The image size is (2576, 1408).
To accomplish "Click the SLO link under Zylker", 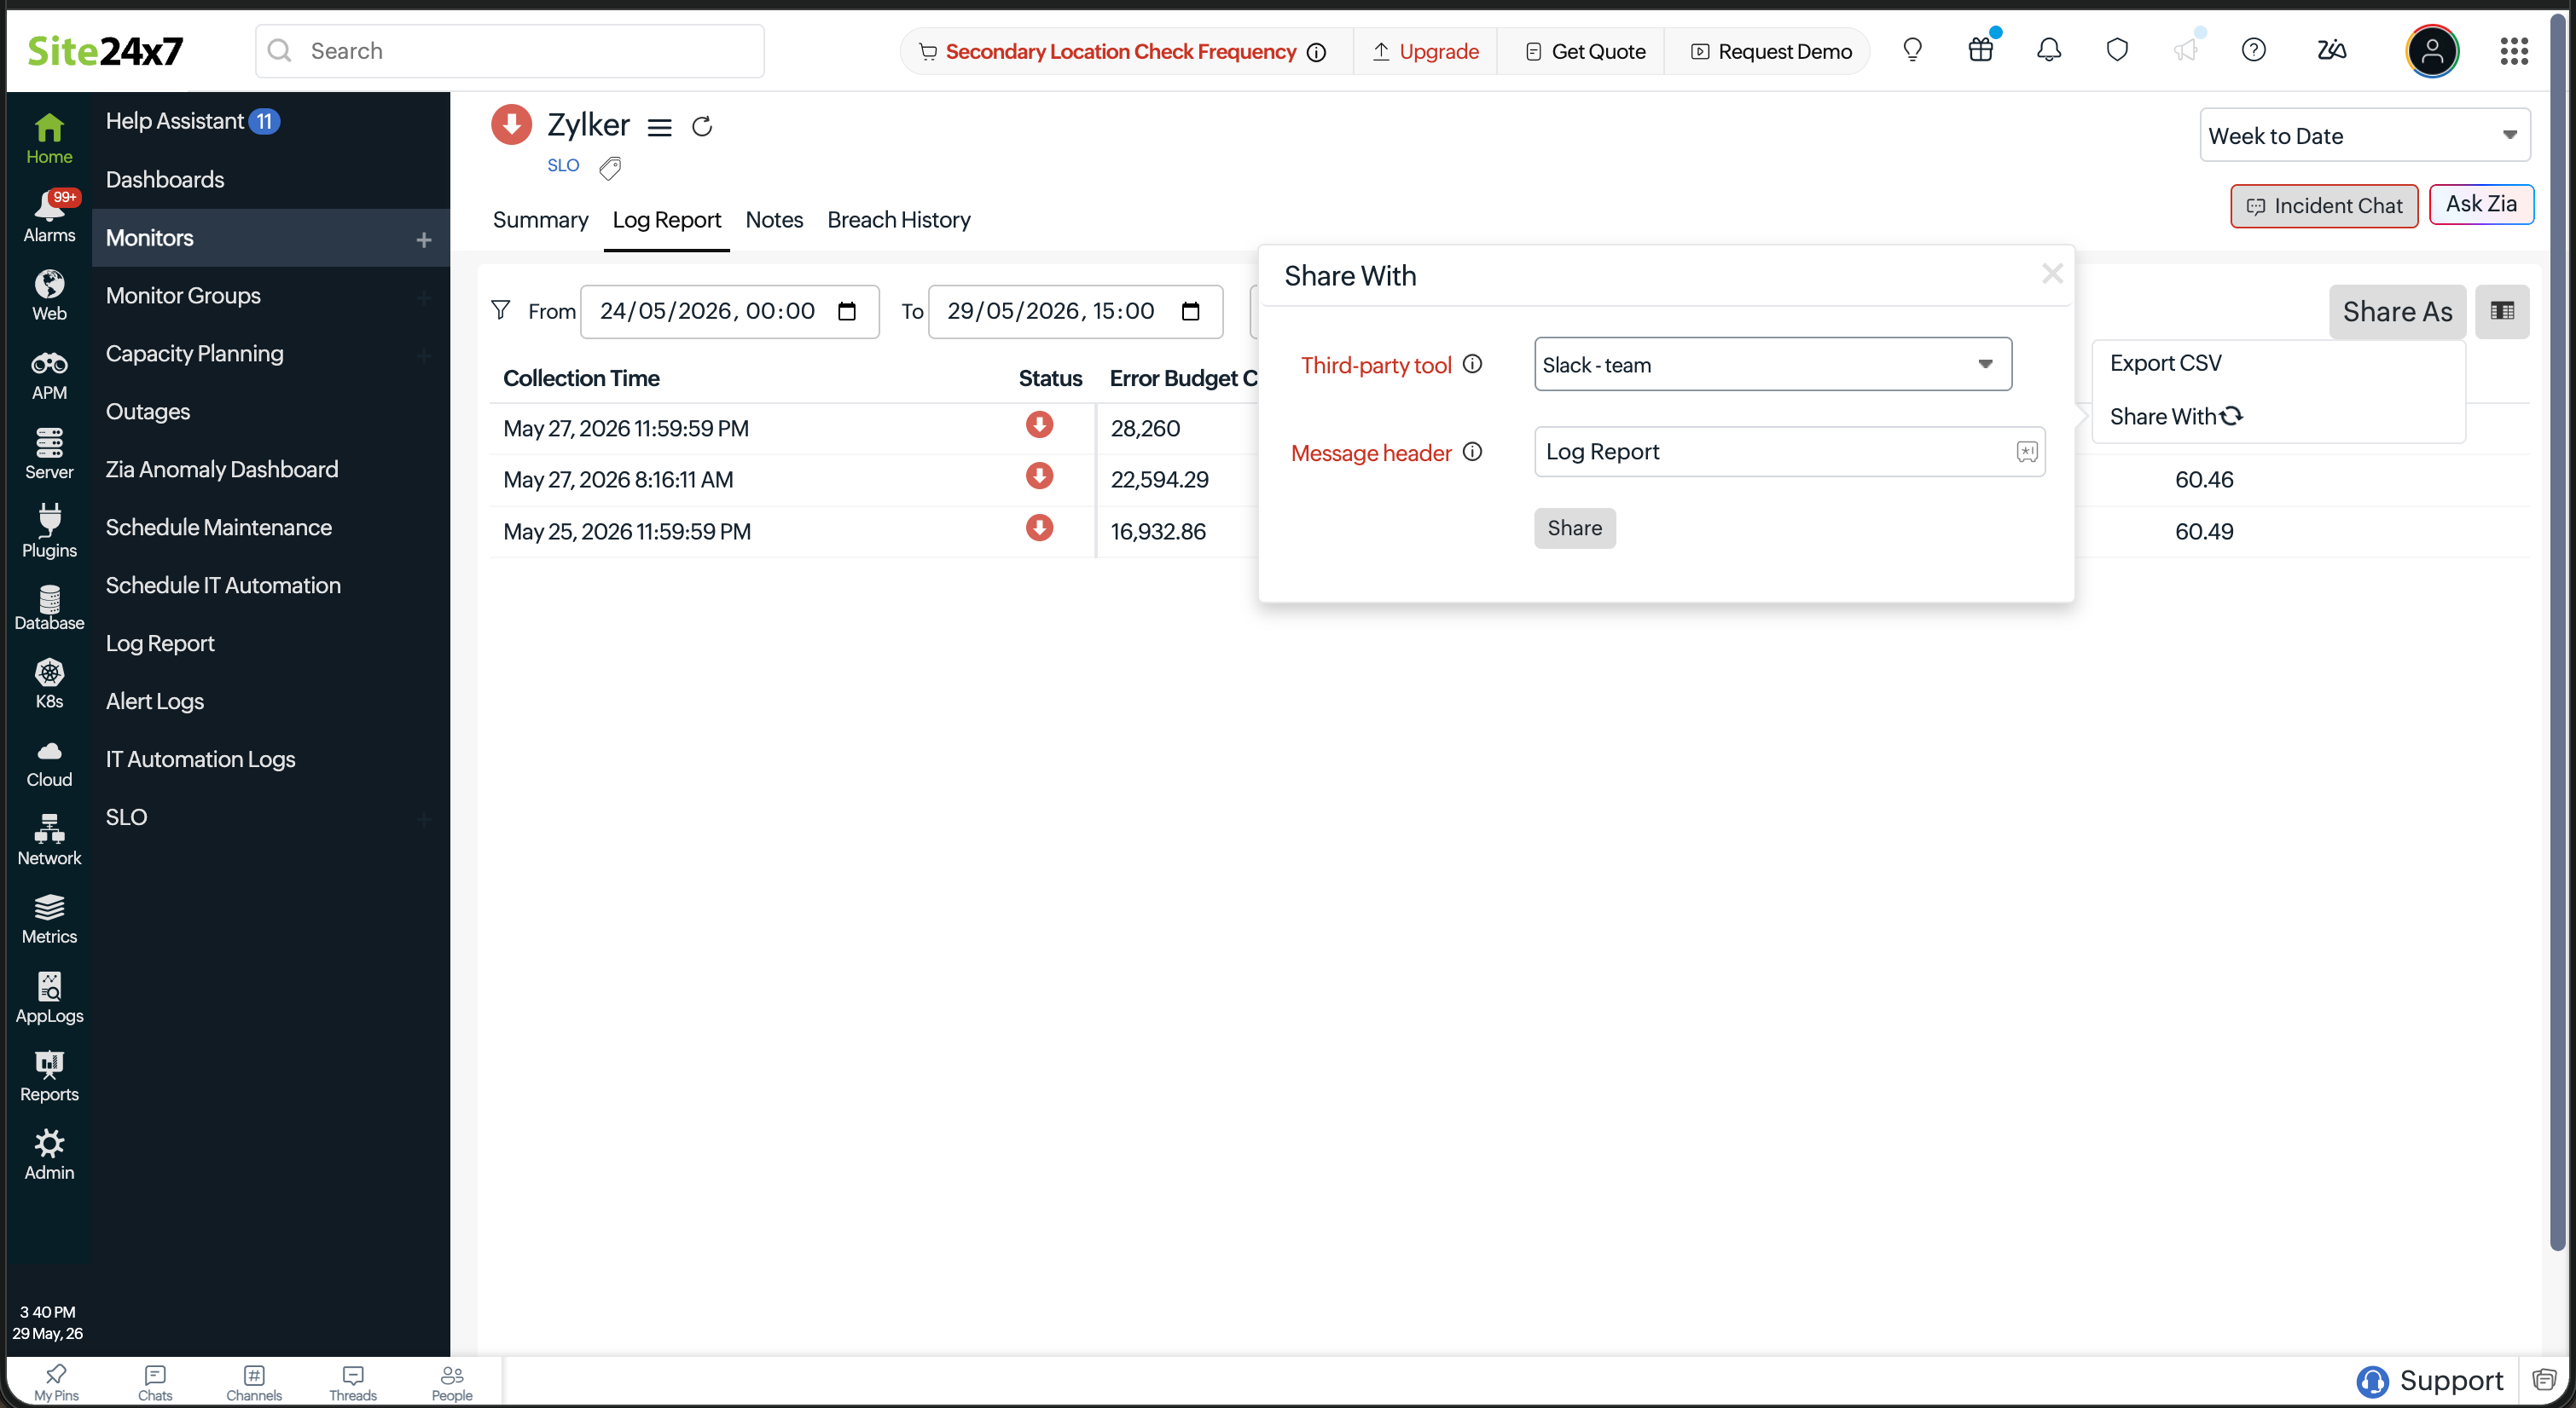I will [563, 166].
